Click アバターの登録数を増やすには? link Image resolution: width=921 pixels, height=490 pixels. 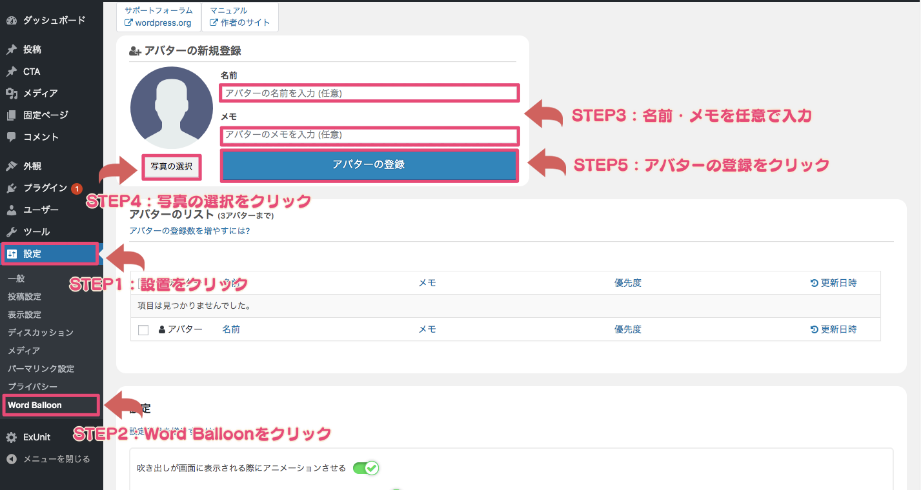click(x=190, y=231)
